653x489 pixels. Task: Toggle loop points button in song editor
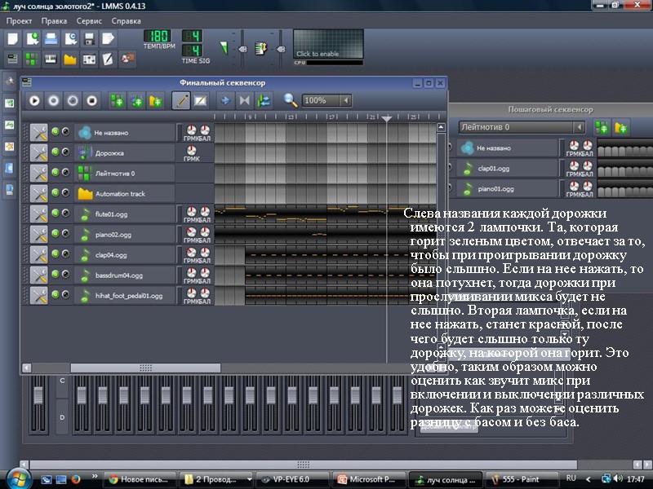244,100
